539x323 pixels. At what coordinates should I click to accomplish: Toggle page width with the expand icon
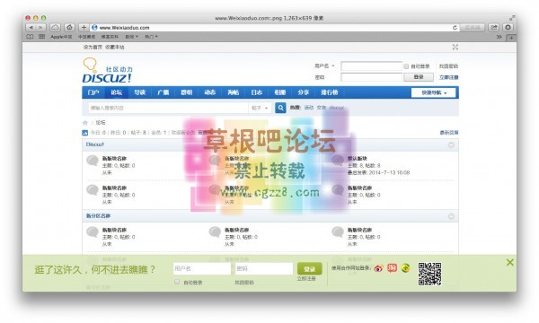pyautogui.click(x=455, y=47)
